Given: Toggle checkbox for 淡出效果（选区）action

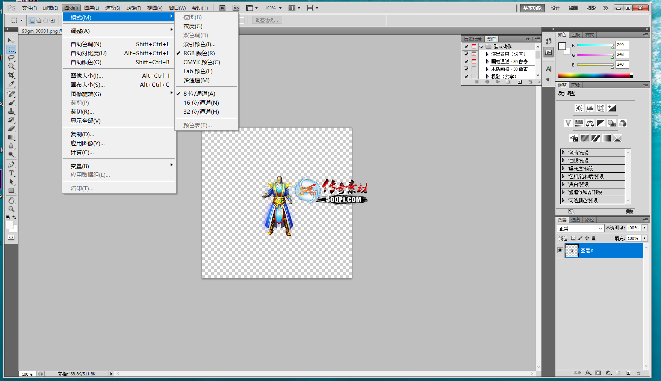Looking at the screenshot, I should point(466,54).
